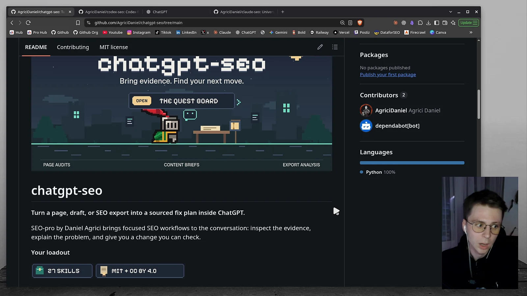
Task: Open the Vercel bookmark
Action: [341, 33]
